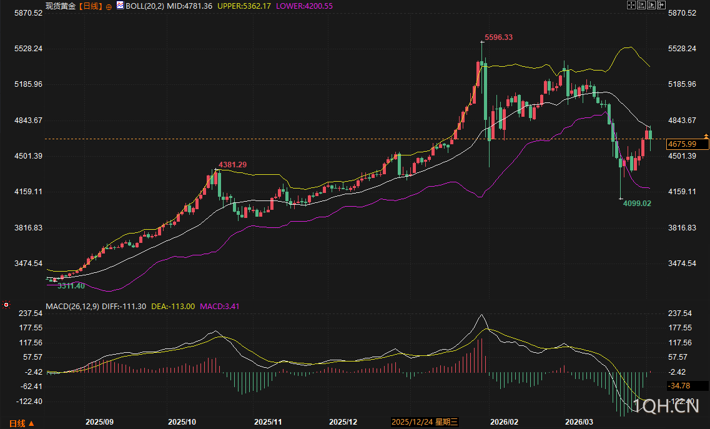Click the small orange marker above 4675.99
This screenshot has width=710, height=429.
coord(706,136)
